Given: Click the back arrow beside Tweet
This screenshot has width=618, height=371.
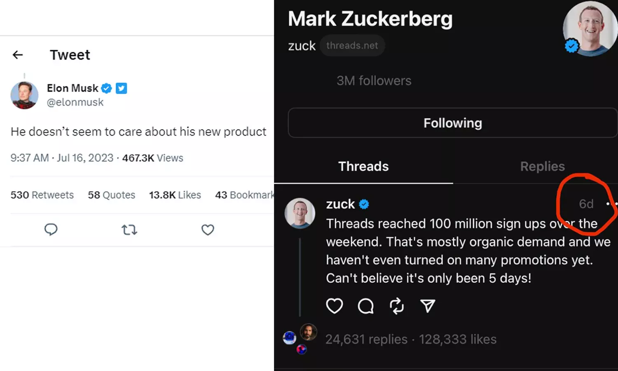Looking at the screenshot, I should click(x=18, y=55).
